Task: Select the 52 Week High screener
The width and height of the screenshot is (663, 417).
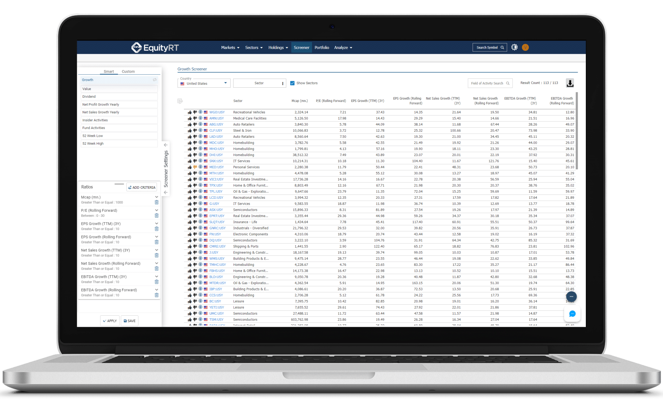Action: click(119, 144)
